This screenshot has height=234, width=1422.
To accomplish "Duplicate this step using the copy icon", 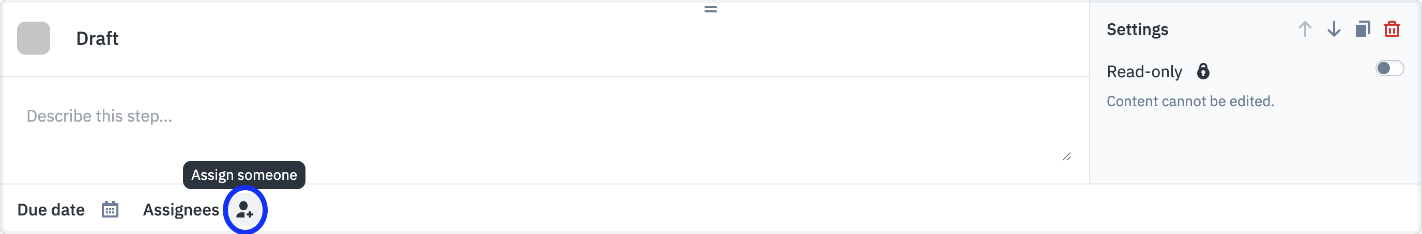I will tap(1363, 29).
